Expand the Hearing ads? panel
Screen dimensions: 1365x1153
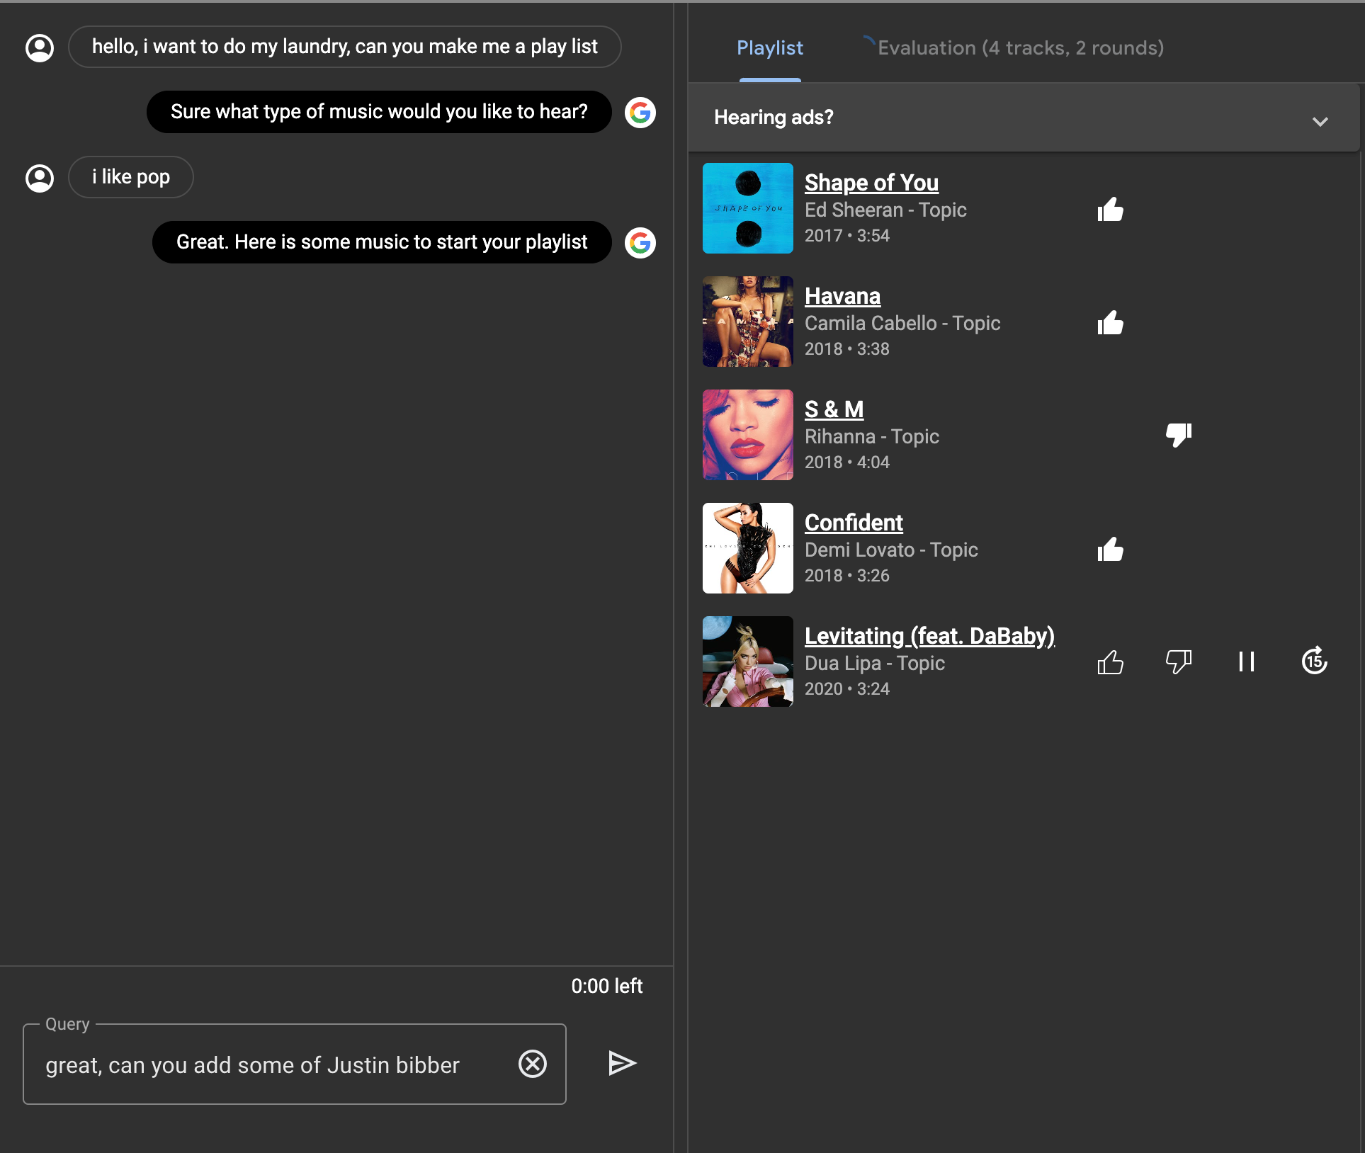point(1024,118)
